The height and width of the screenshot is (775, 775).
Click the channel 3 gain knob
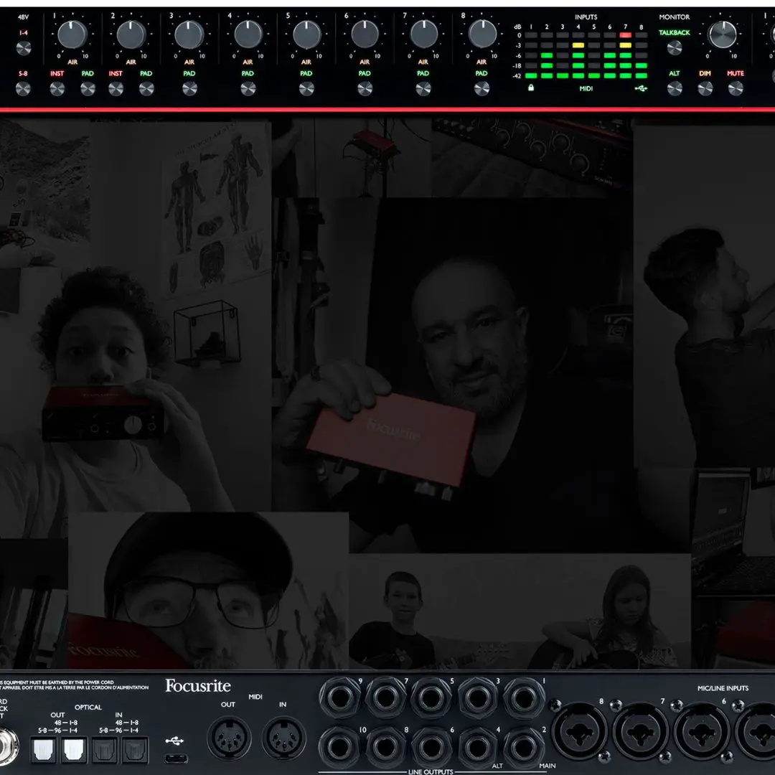tap(189, 34)
